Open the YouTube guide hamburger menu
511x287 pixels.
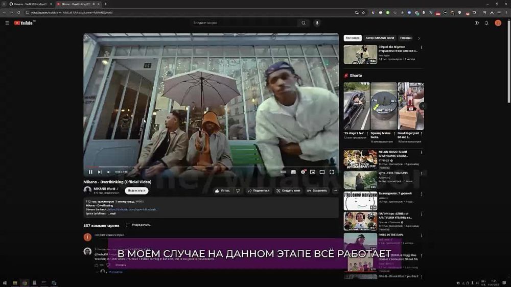point(7,23)
